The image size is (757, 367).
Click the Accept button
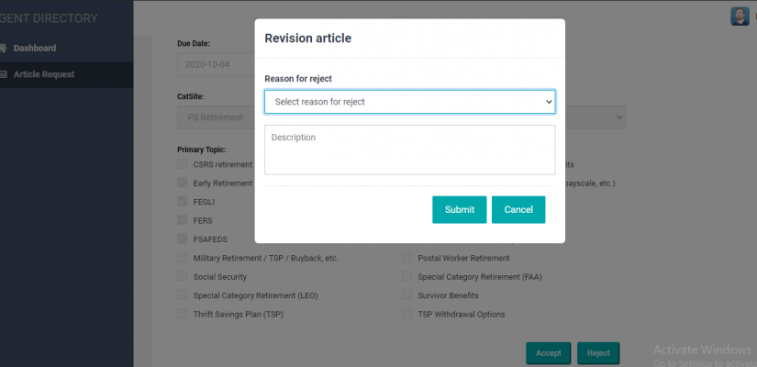coord(548,352)
